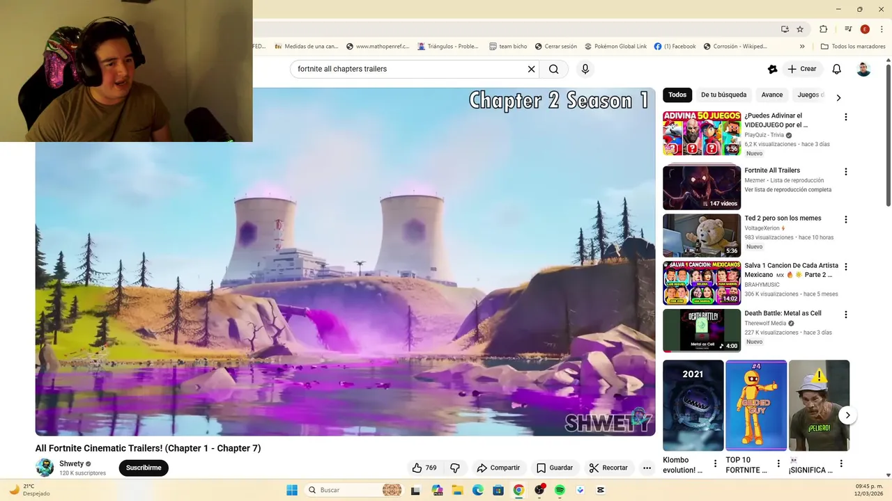Open options for Ted 2 pero son los memes
The height and width of the screenshot is (501, 892).
click(846, 219)
